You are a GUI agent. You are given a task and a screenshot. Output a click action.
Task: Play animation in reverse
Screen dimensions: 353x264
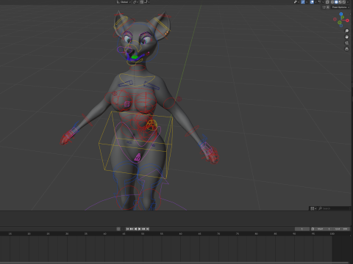135,229
